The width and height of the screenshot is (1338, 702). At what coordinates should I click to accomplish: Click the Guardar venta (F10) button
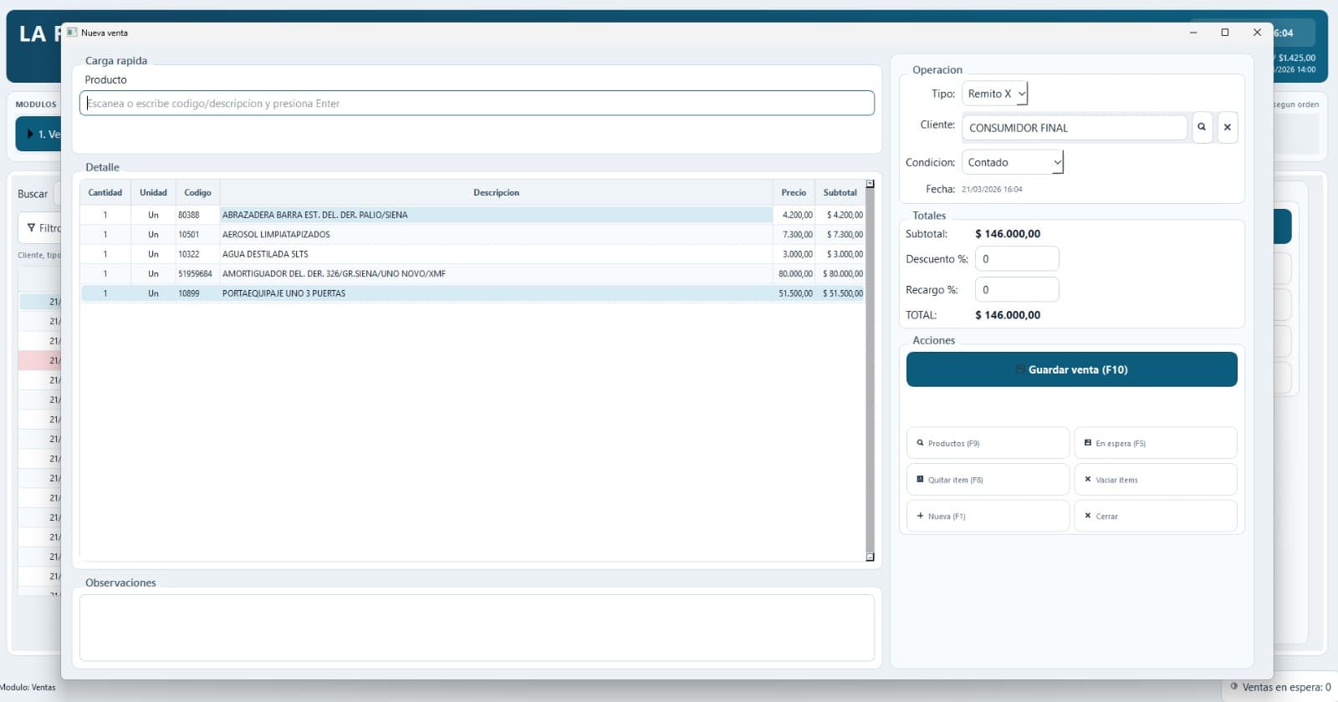(1072, 369)
